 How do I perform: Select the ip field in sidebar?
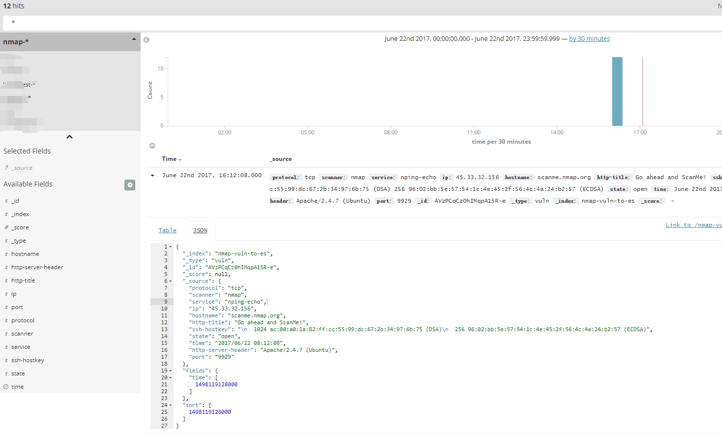tap(14, 294)
